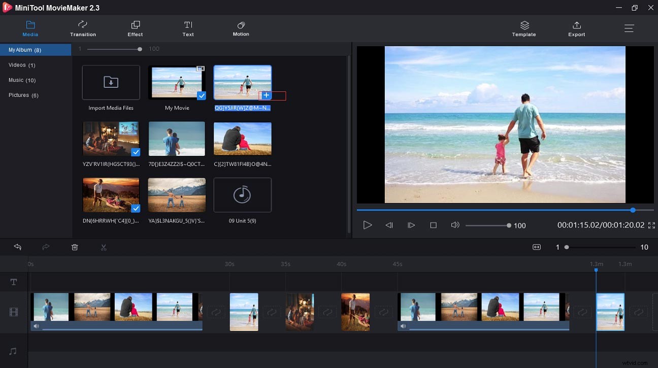Mute the preview speaker icon
Image resolution: width=658 pixels, height=368 pixels.
(x=455, y=225)
